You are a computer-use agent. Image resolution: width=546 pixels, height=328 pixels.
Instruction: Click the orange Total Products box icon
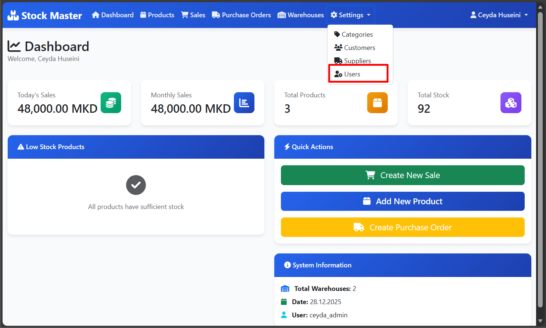pyautogui.click(x=377, y=103)
